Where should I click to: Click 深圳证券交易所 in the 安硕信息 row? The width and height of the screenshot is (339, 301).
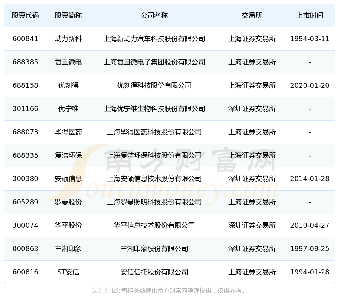click(252, 179)
